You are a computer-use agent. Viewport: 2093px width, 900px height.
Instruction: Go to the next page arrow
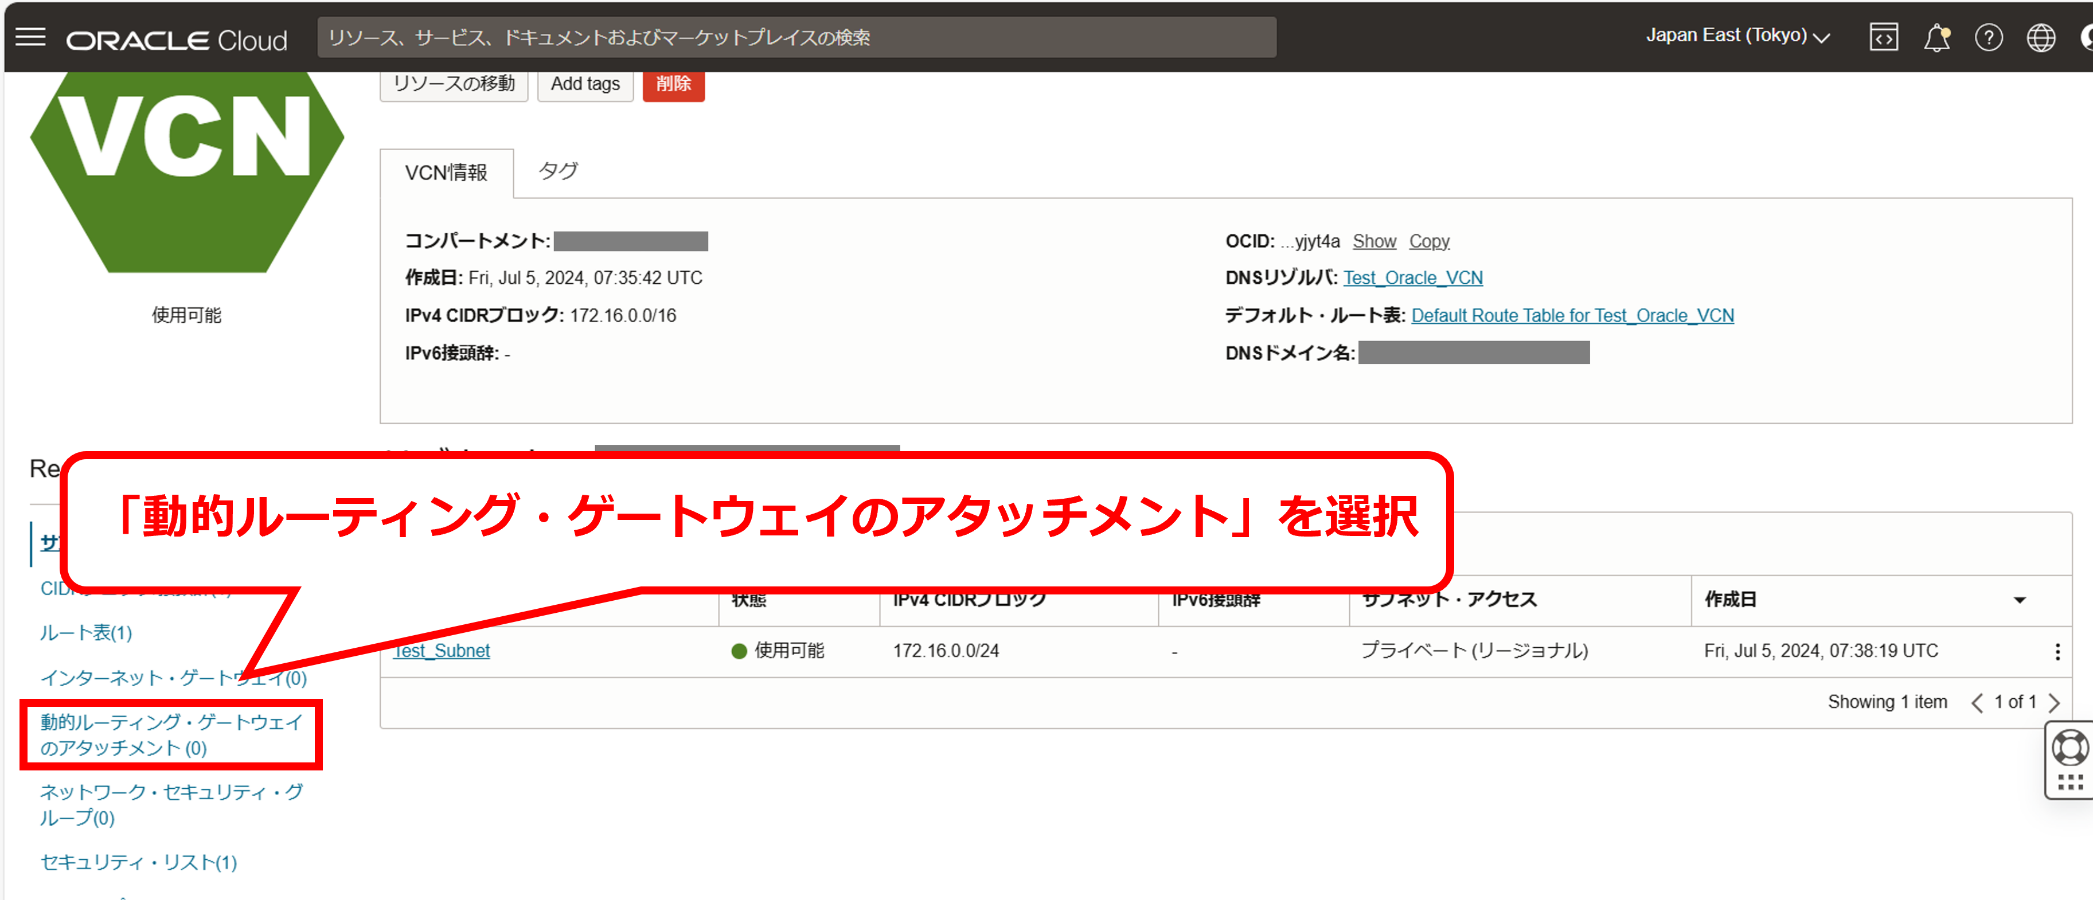point(2055,703)
